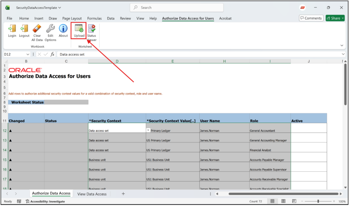Click the Worksheet Status label cell
This screenshot has width=349, height=206.
[26, 102]
